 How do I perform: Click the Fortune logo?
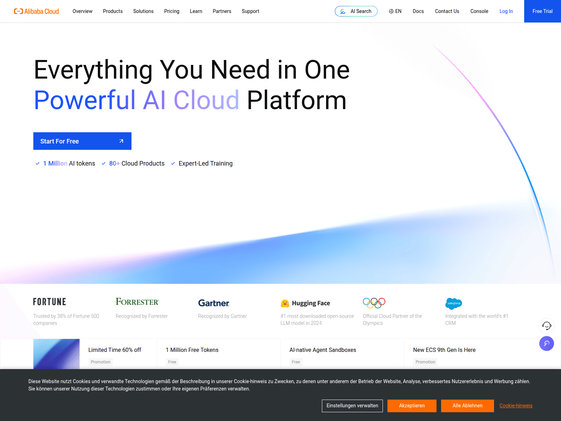tap(49, 302)
